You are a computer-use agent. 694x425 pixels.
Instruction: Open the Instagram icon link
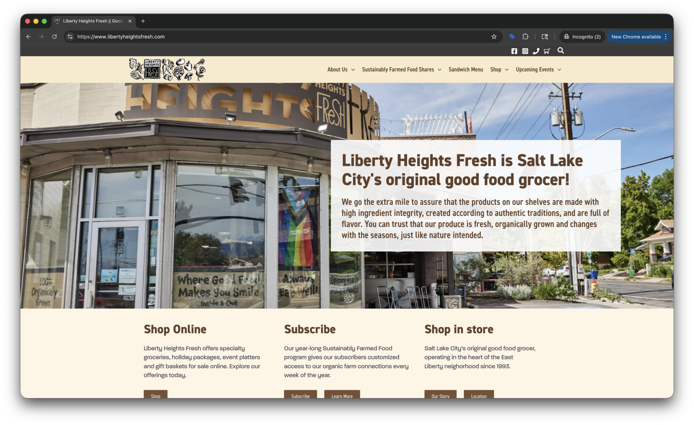[525, 51]
